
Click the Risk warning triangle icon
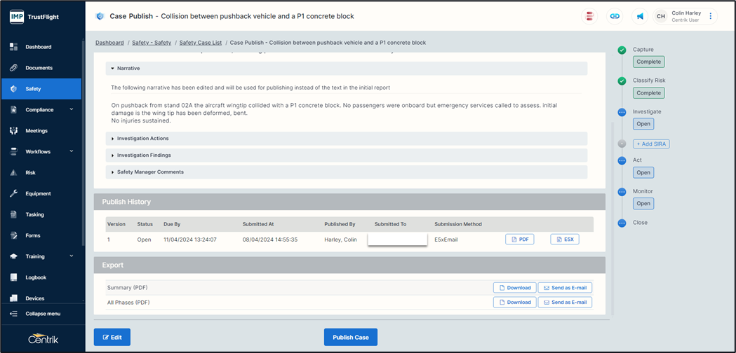click(x=13, y=172)
